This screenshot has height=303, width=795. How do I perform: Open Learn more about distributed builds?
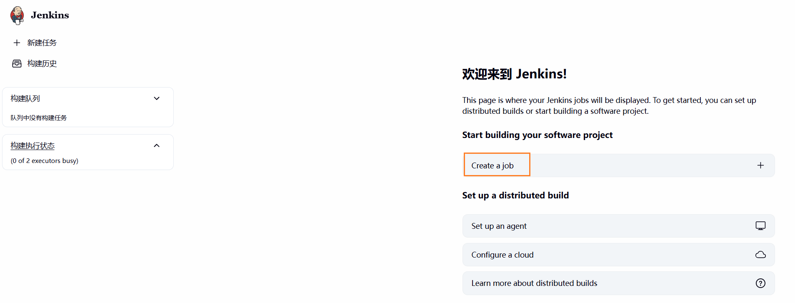(x=619, y=283)
